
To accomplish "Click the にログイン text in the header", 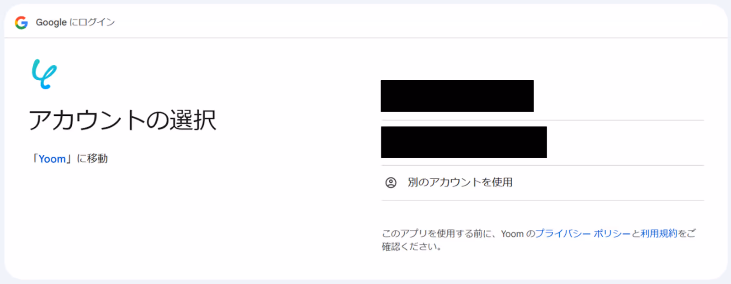I will coord(92,22).
